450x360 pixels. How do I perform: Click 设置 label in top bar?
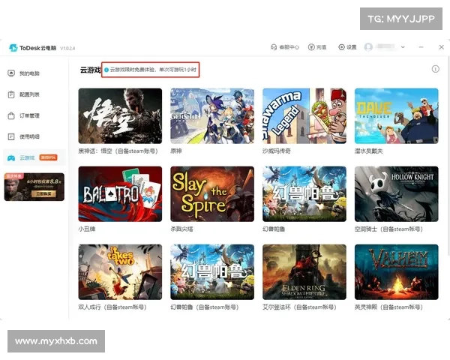[x=351, y=47]
